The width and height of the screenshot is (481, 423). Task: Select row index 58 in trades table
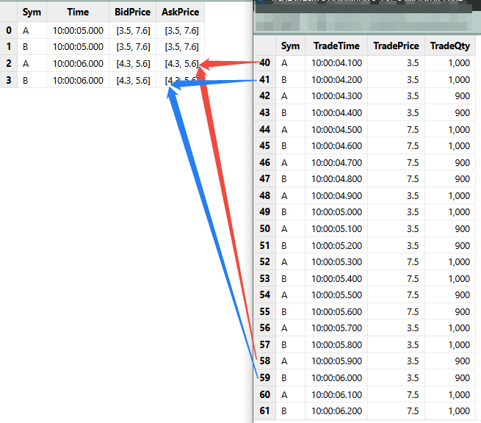[264, 361]
